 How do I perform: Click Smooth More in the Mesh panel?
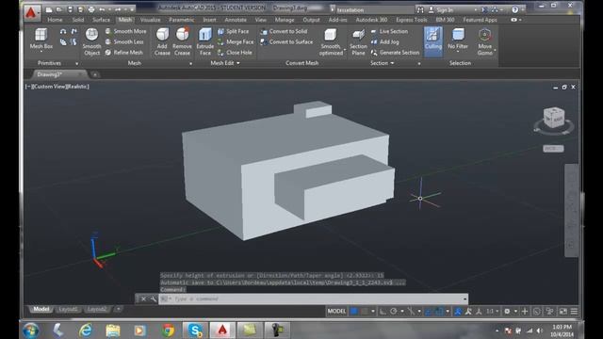coord(125,31)
